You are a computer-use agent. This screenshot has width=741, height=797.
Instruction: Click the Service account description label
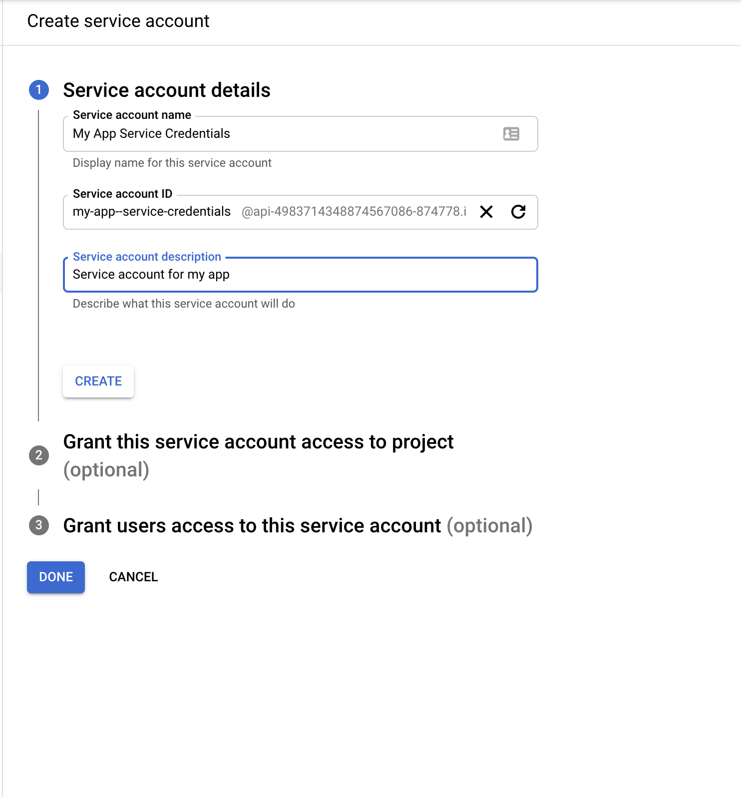coord(147,257)
